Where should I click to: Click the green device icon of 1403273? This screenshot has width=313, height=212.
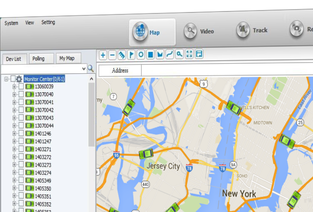click(29, 165)
